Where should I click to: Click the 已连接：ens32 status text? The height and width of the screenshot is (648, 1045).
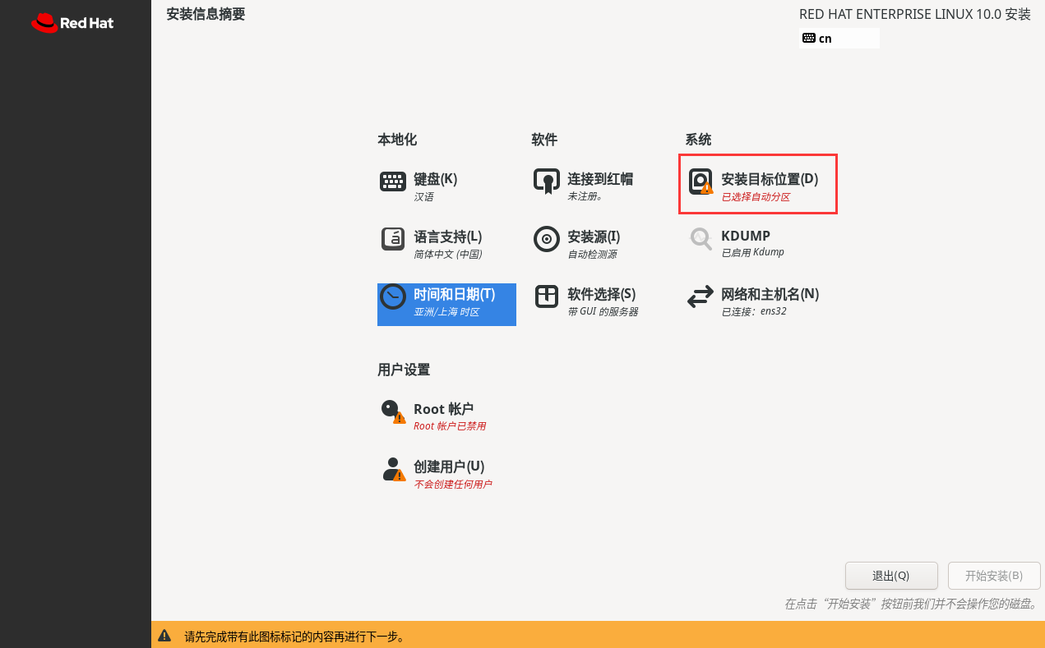coord(754,312)
